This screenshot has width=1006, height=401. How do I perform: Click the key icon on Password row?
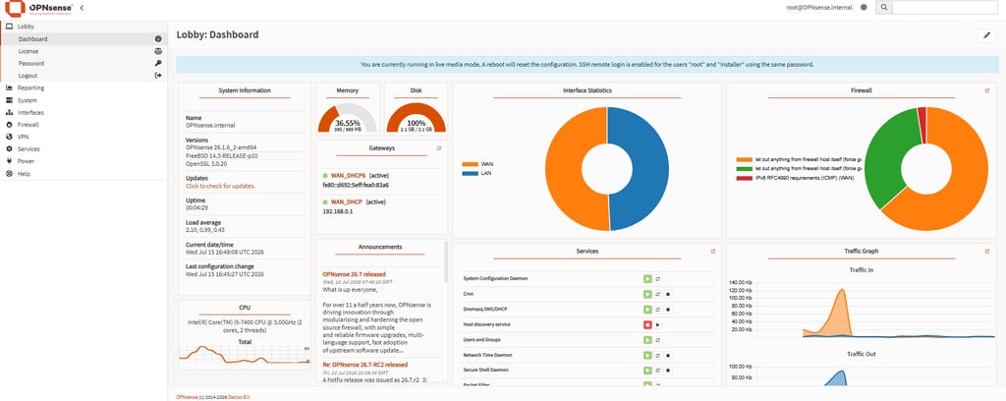click(x=158, y=64)
